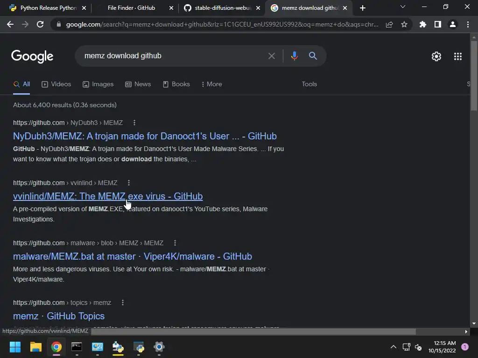The width and height of the screenshot is (478, 358).
Task: Open Windows Start menu
Action: 15,347
